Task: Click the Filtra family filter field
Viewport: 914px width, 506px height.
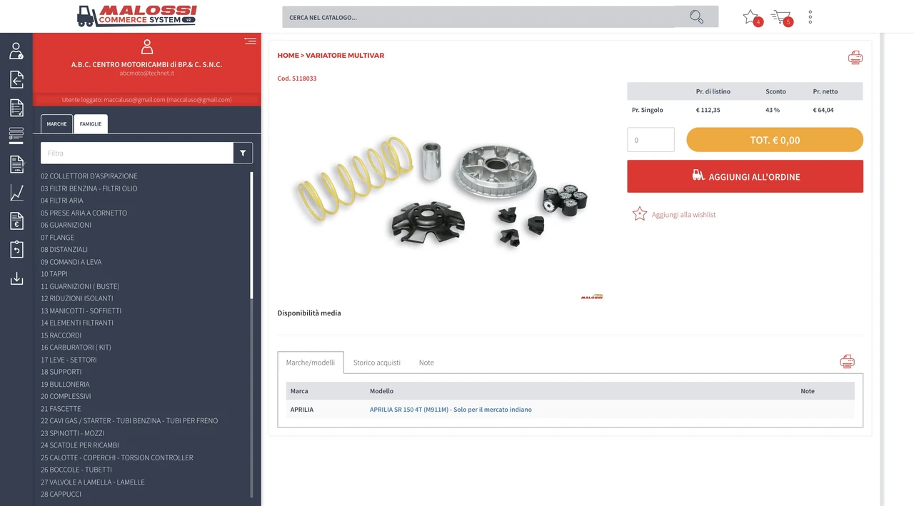Action: [137, 153]
